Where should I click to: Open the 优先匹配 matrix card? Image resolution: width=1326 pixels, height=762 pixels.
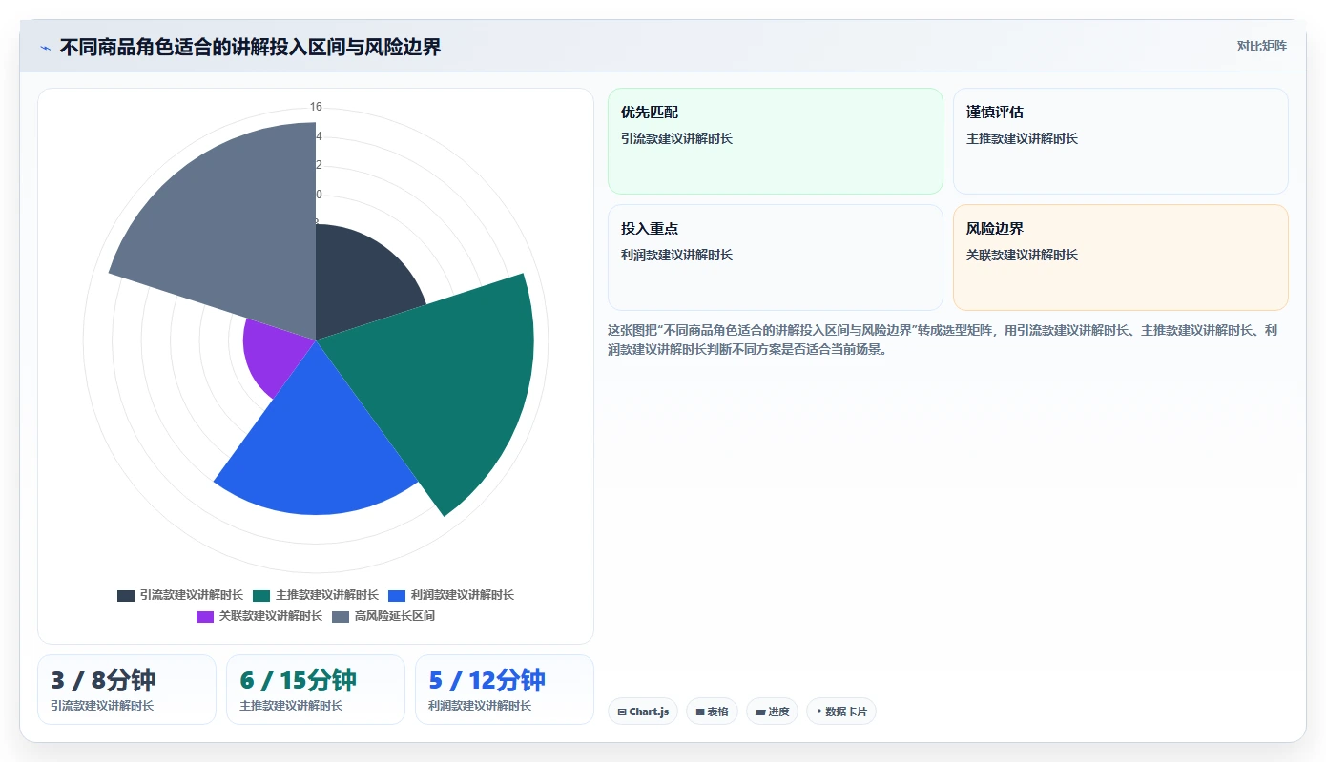(776, 141)
